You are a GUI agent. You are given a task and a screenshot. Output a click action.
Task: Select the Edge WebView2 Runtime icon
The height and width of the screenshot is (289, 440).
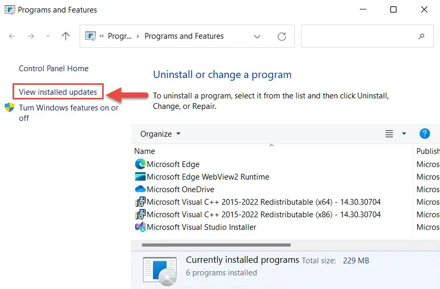click(x=140, y=176)
